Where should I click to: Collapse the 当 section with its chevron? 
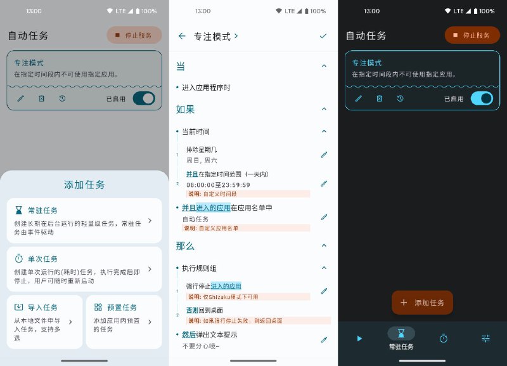click(x=324, y=65)
